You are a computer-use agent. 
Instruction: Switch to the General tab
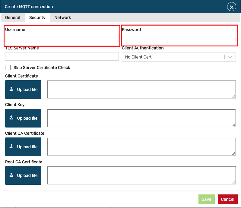click(x=13, y=17)
